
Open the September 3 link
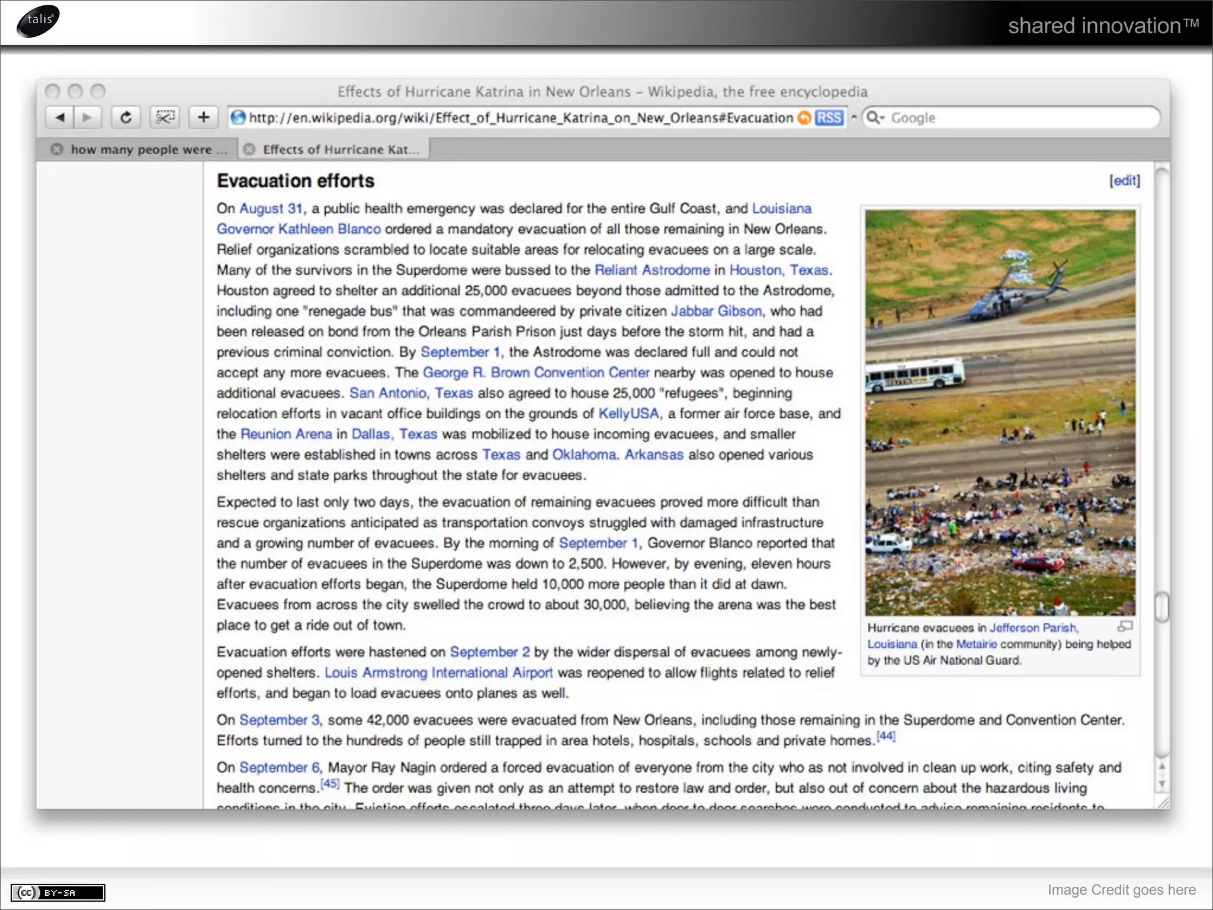[279, 720]
